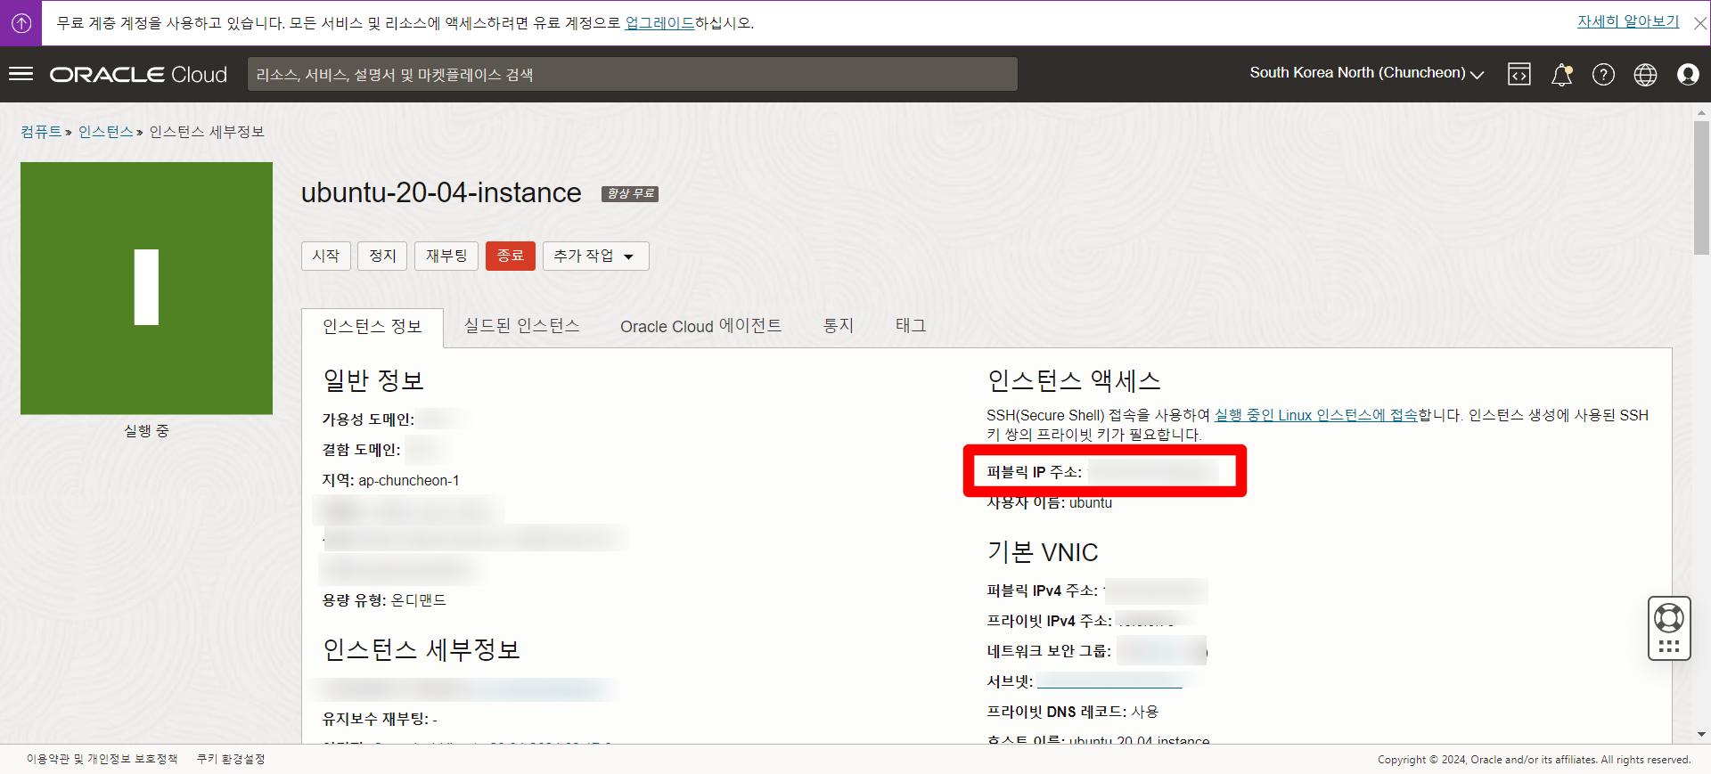Click the 항상 무료 badge
The image size is (1711, 774).
point(630,193)
